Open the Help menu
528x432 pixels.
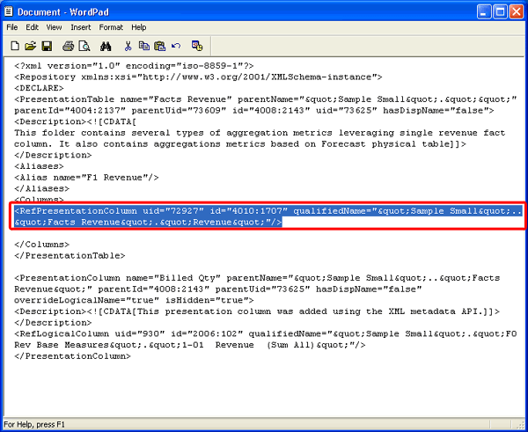click(x=139, y=27)
